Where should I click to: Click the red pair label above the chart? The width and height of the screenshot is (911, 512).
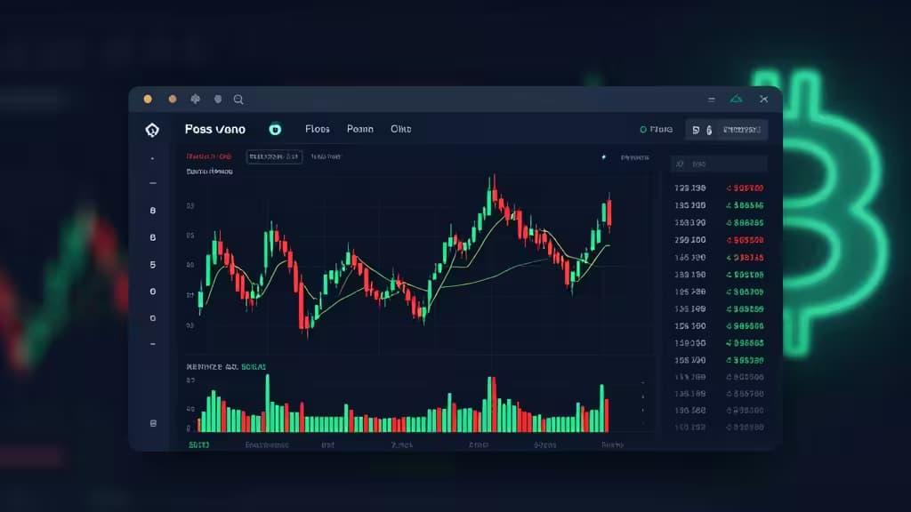click(208, 156)
